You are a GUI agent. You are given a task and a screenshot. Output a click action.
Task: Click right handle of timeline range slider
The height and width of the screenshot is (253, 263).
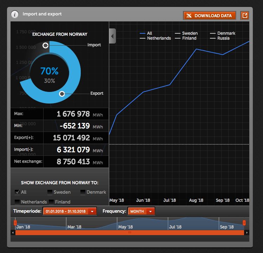244,223
